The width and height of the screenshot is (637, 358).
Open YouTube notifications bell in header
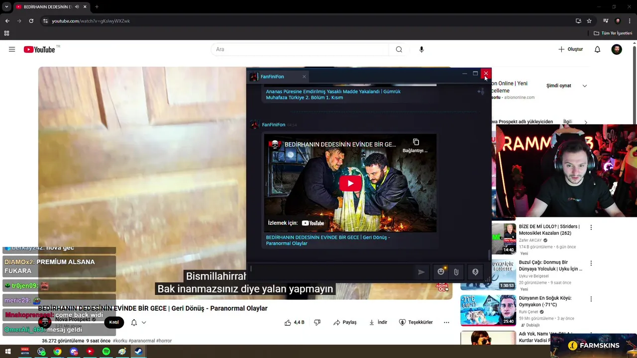coord(597,49)
